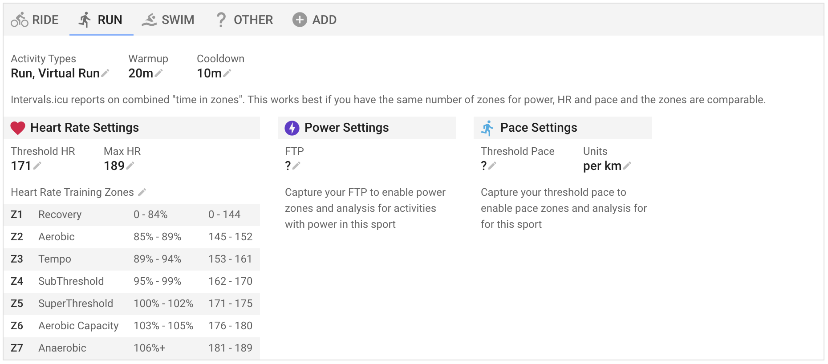Click the FTP edit pencil icon
Viewport: 828px width, 364px height.
[296, 166]
